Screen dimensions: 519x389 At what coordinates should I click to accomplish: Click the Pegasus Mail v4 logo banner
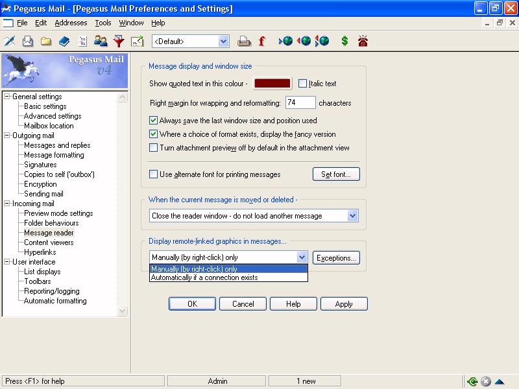click(x=65, y=71)
